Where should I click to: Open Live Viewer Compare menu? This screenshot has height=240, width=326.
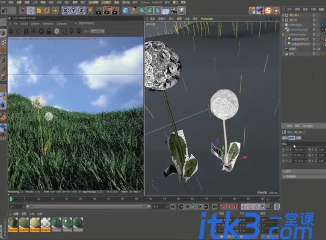pyautogui.click(x=61, y=23)
